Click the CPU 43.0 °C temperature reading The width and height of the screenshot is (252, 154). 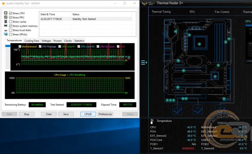192,127
